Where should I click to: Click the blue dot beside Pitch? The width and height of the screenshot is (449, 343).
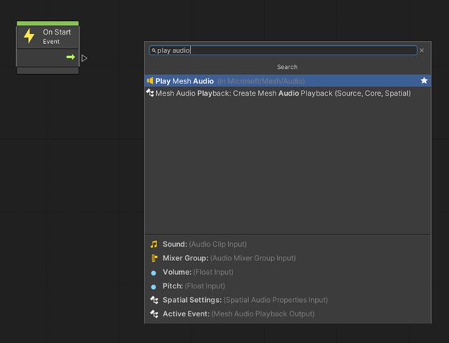(x=153, y=287)
